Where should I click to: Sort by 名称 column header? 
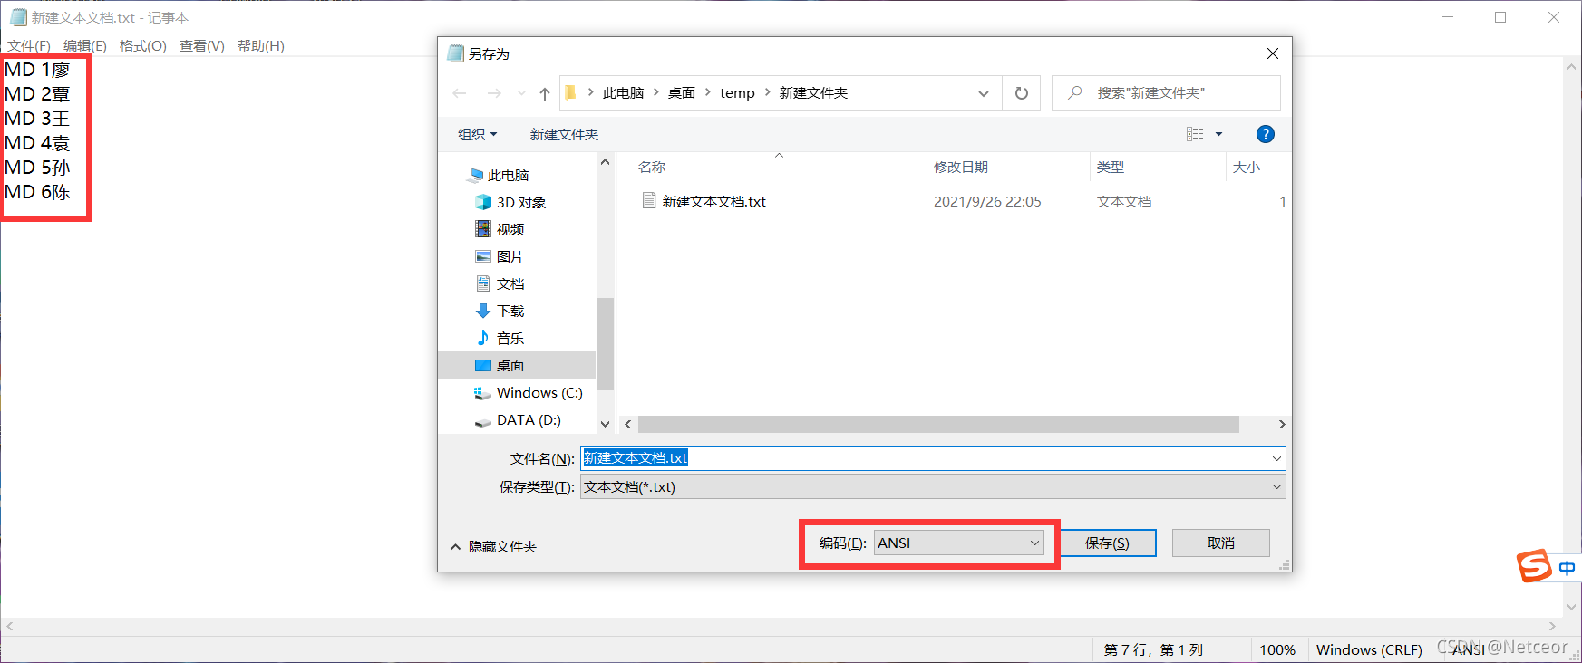pos(652,167)
